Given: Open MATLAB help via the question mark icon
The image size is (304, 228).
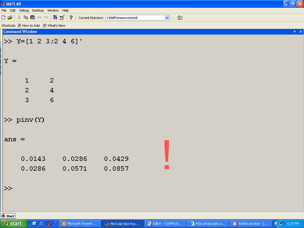Looking at the screenshot, I should [71, 17].
